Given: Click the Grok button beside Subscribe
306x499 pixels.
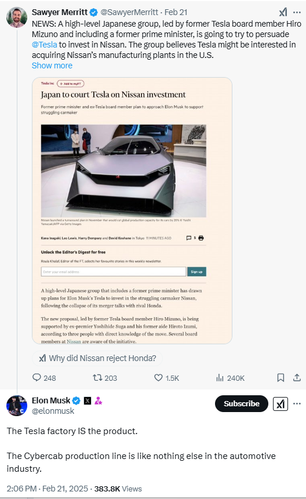Looking at the screenshot, I should point(280,404).
